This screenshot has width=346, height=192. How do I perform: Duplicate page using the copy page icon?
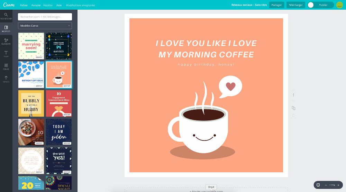293,108
